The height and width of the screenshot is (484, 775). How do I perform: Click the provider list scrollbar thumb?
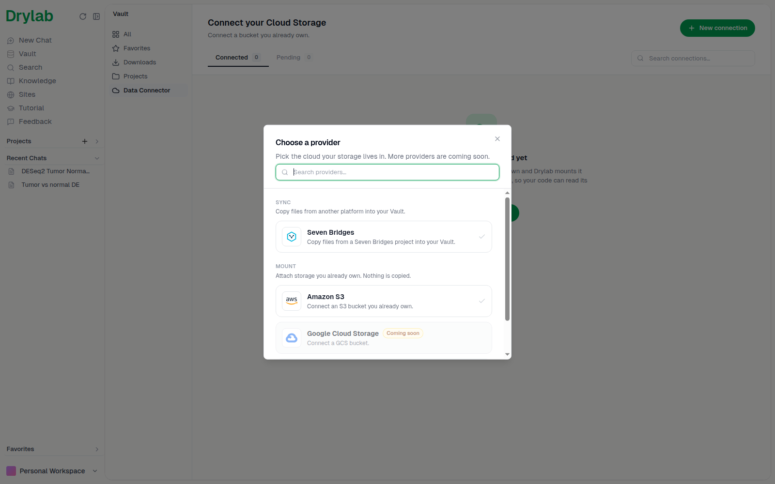point(507,259)
